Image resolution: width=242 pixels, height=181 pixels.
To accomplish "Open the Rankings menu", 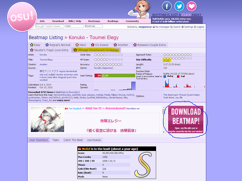I will pos(113,21).
